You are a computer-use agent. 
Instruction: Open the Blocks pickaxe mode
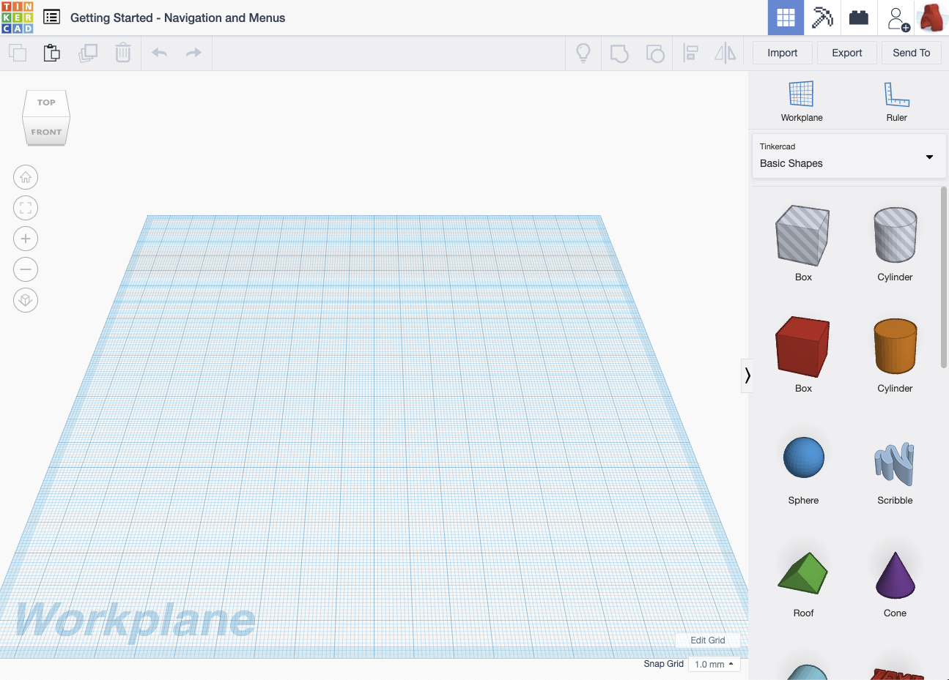tap(822, 18)
